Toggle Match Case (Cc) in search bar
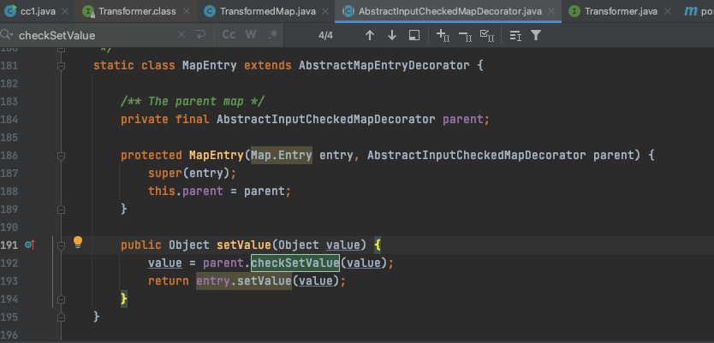This screenshot has height=343, width=714. pos(229,34)
